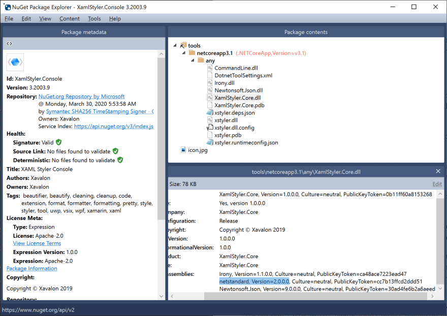Click file viewer vertical scroll down arrow

[x=440, y=289]
